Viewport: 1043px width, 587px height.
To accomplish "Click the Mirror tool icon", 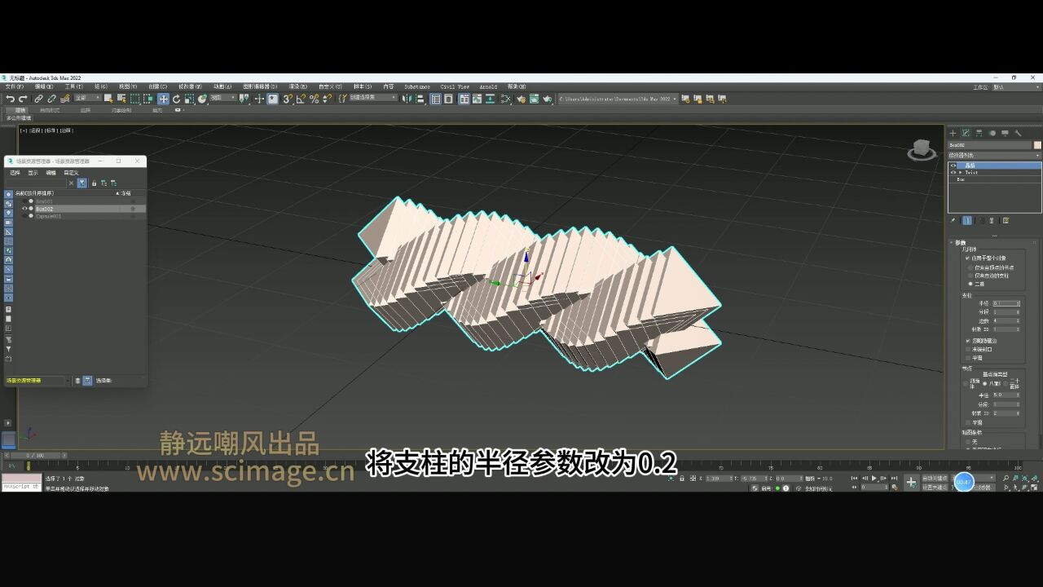I will (406, 99).
